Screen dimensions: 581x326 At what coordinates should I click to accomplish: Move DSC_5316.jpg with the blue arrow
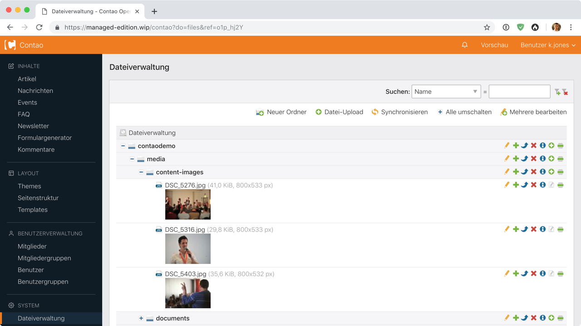[x=525, y=229]
